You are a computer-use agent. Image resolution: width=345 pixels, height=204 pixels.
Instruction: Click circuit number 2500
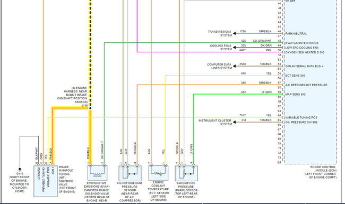243,64
